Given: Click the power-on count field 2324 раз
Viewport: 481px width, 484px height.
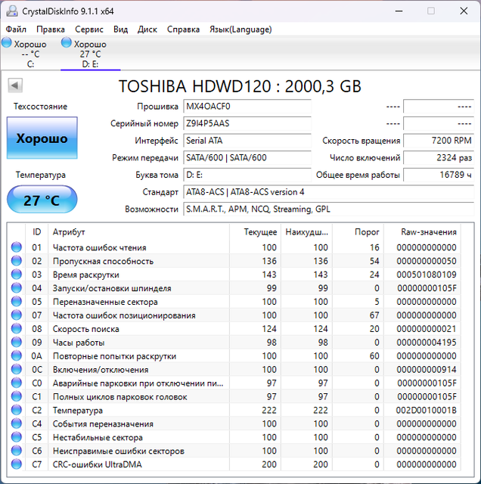Looking at the screenshot, I should (439, 158).
